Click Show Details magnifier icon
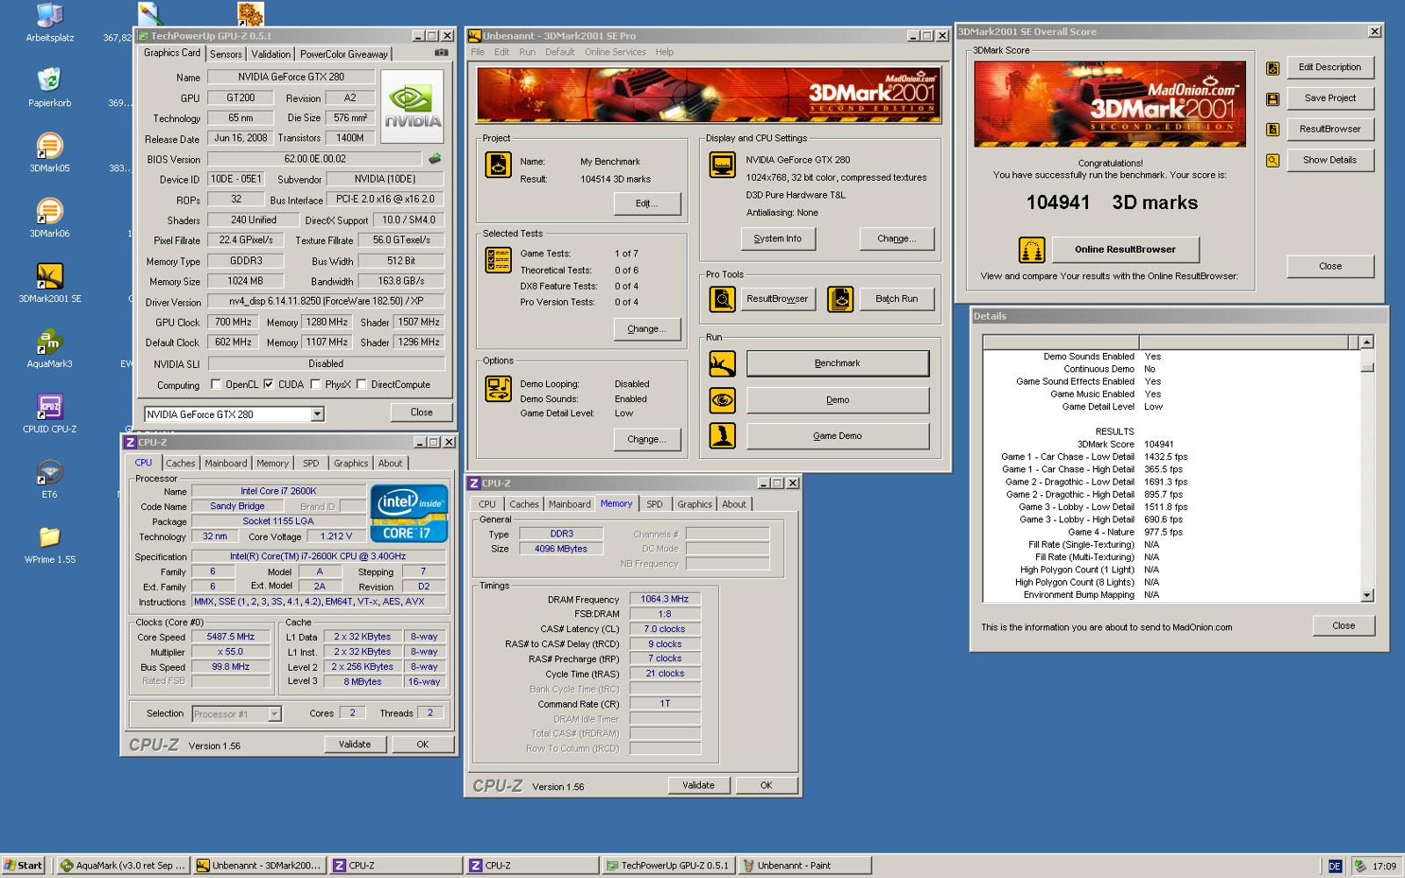 tap(1272, 161)
